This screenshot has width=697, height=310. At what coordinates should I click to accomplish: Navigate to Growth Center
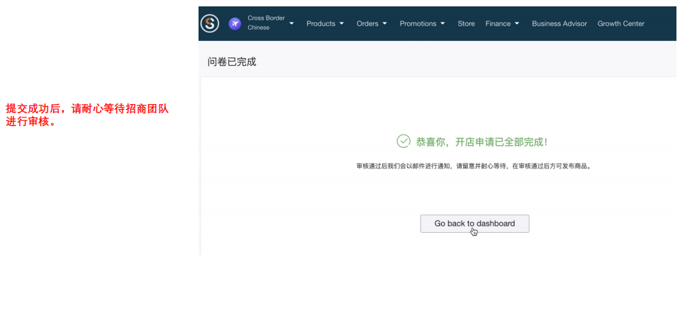click(x=620, y=23)
